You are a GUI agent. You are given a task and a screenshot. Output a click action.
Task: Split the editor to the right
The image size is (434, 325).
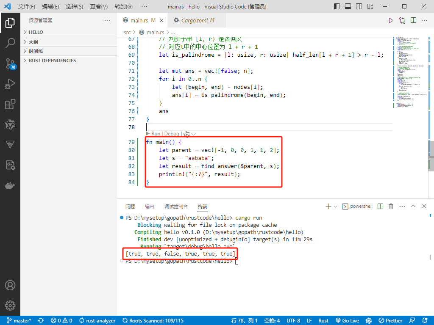(x=413, y=20)
